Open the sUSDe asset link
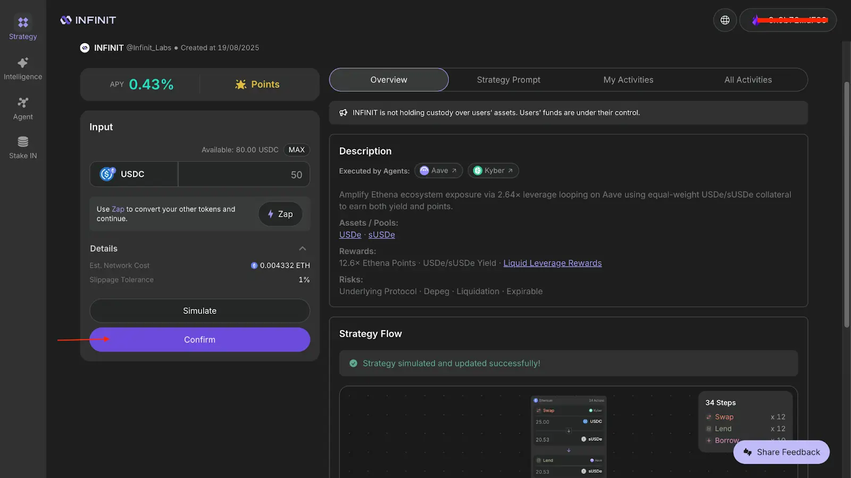 pos(381,235)
